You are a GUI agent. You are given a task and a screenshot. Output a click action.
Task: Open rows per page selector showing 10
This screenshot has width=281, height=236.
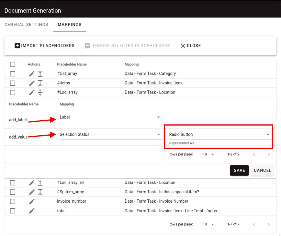(207, 224)
